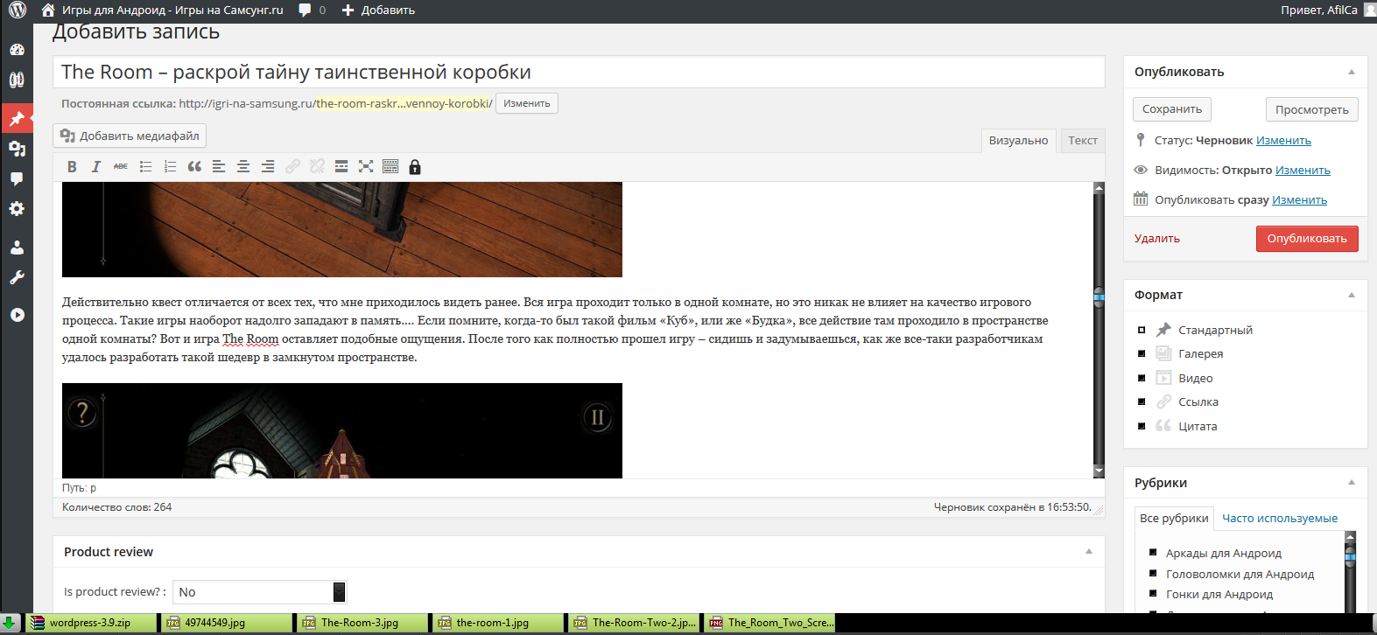Open the Comments bubble icon in sidebar
Image resolution: width=1377 pixels, height=635 pixels.
click(17, 178)
